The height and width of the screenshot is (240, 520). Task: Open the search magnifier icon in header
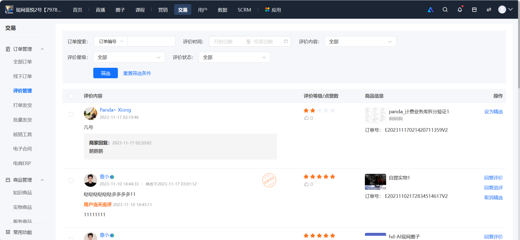pos(445,10)
